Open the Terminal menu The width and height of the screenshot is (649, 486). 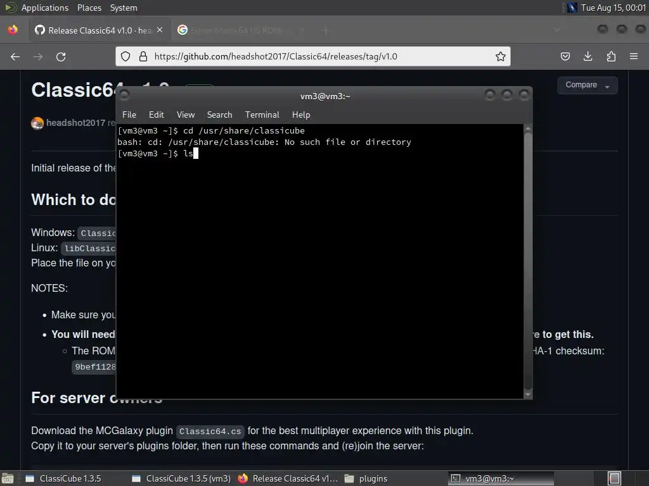pos(262,115)
